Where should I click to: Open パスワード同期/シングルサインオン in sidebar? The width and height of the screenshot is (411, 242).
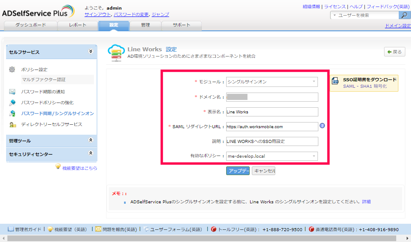57,113
